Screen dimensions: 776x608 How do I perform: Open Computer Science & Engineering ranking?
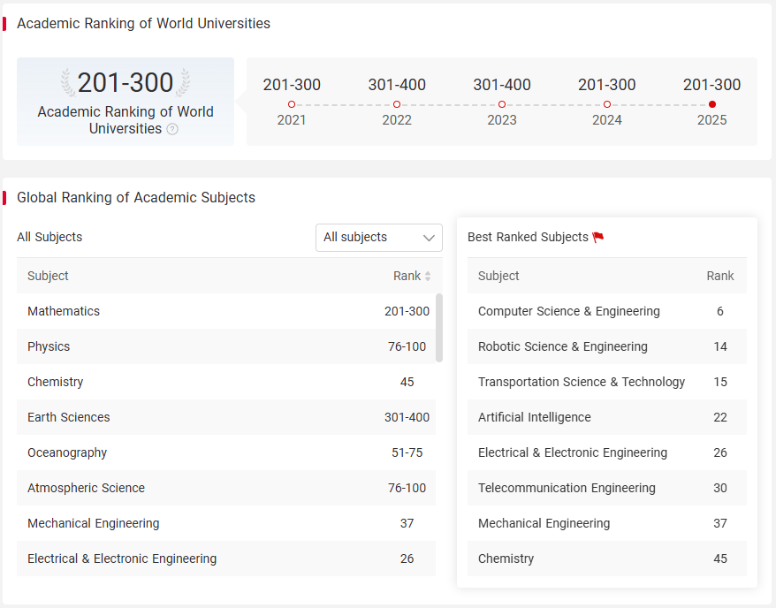(606, 311)
